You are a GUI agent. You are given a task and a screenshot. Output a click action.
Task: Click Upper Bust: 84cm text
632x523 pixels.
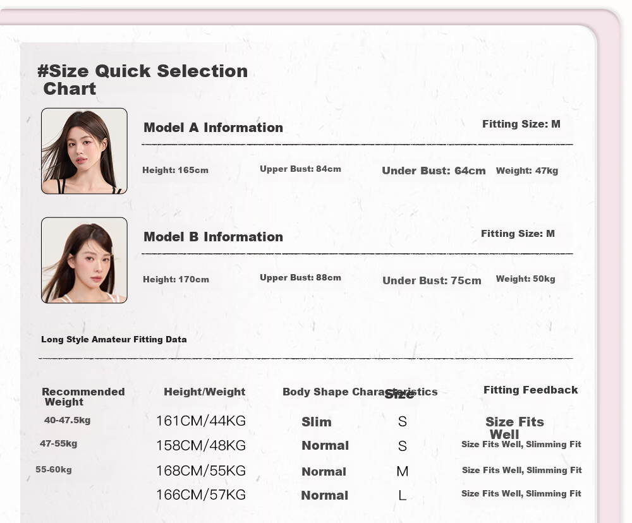coord(300,169)
